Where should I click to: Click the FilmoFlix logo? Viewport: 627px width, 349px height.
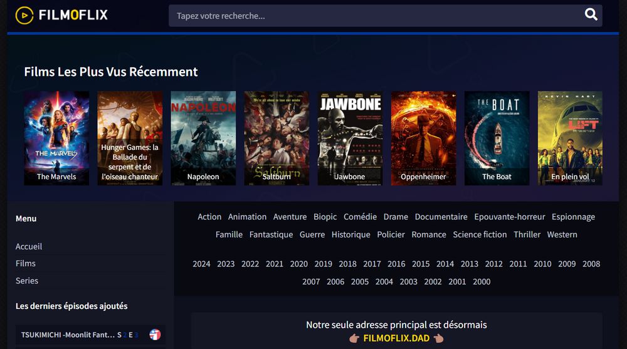[x=61, y=15]
